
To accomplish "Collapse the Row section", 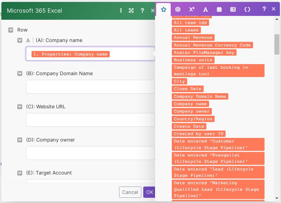I will [x=11, y=30].
